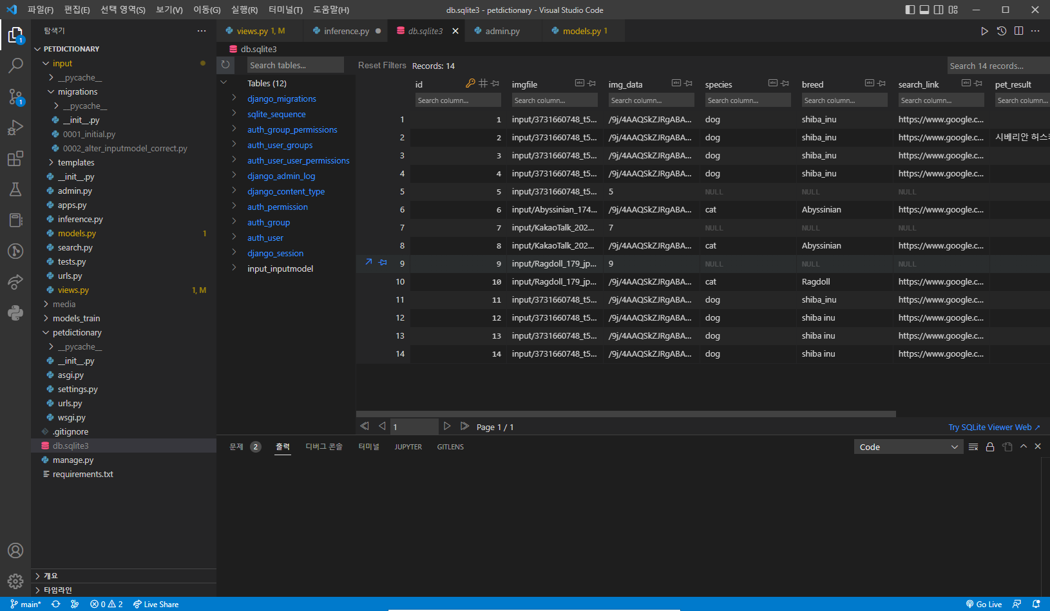Refresh the SQLite tables list

tap(225, 64)
